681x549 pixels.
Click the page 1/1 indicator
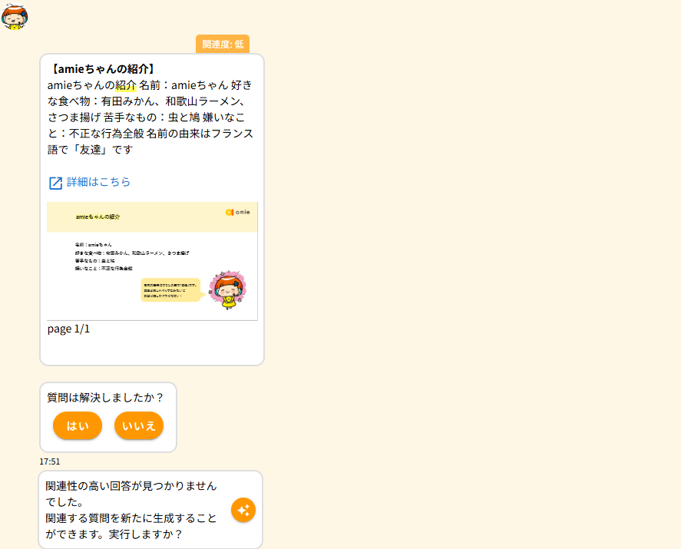click(69, 329)
